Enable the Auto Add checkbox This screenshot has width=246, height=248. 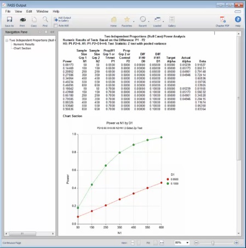[x=56, y=26]
